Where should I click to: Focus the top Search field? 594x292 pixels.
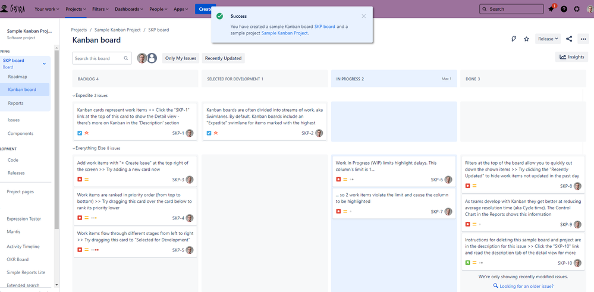click(511, 9)
